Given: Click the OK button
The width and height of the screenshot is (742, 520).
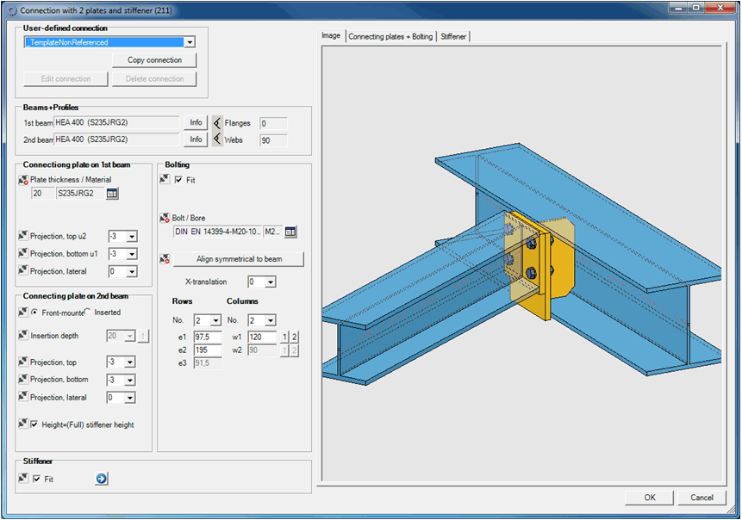Looking at the screenshot, I should click(649, 498).
